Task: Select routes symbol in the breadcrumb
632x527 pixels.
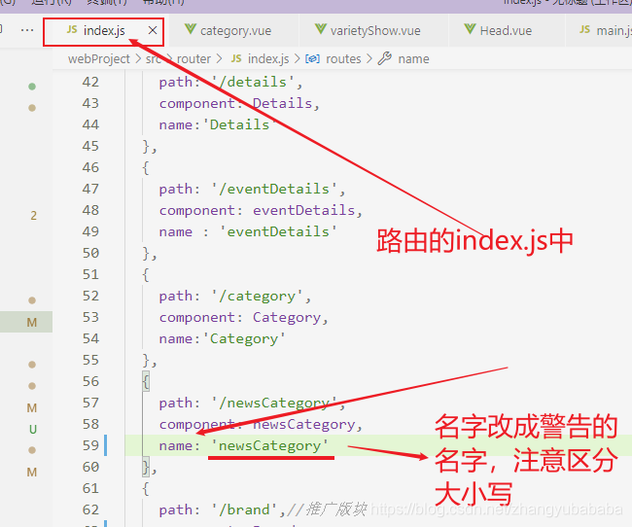Action: [x=343, y=59]
